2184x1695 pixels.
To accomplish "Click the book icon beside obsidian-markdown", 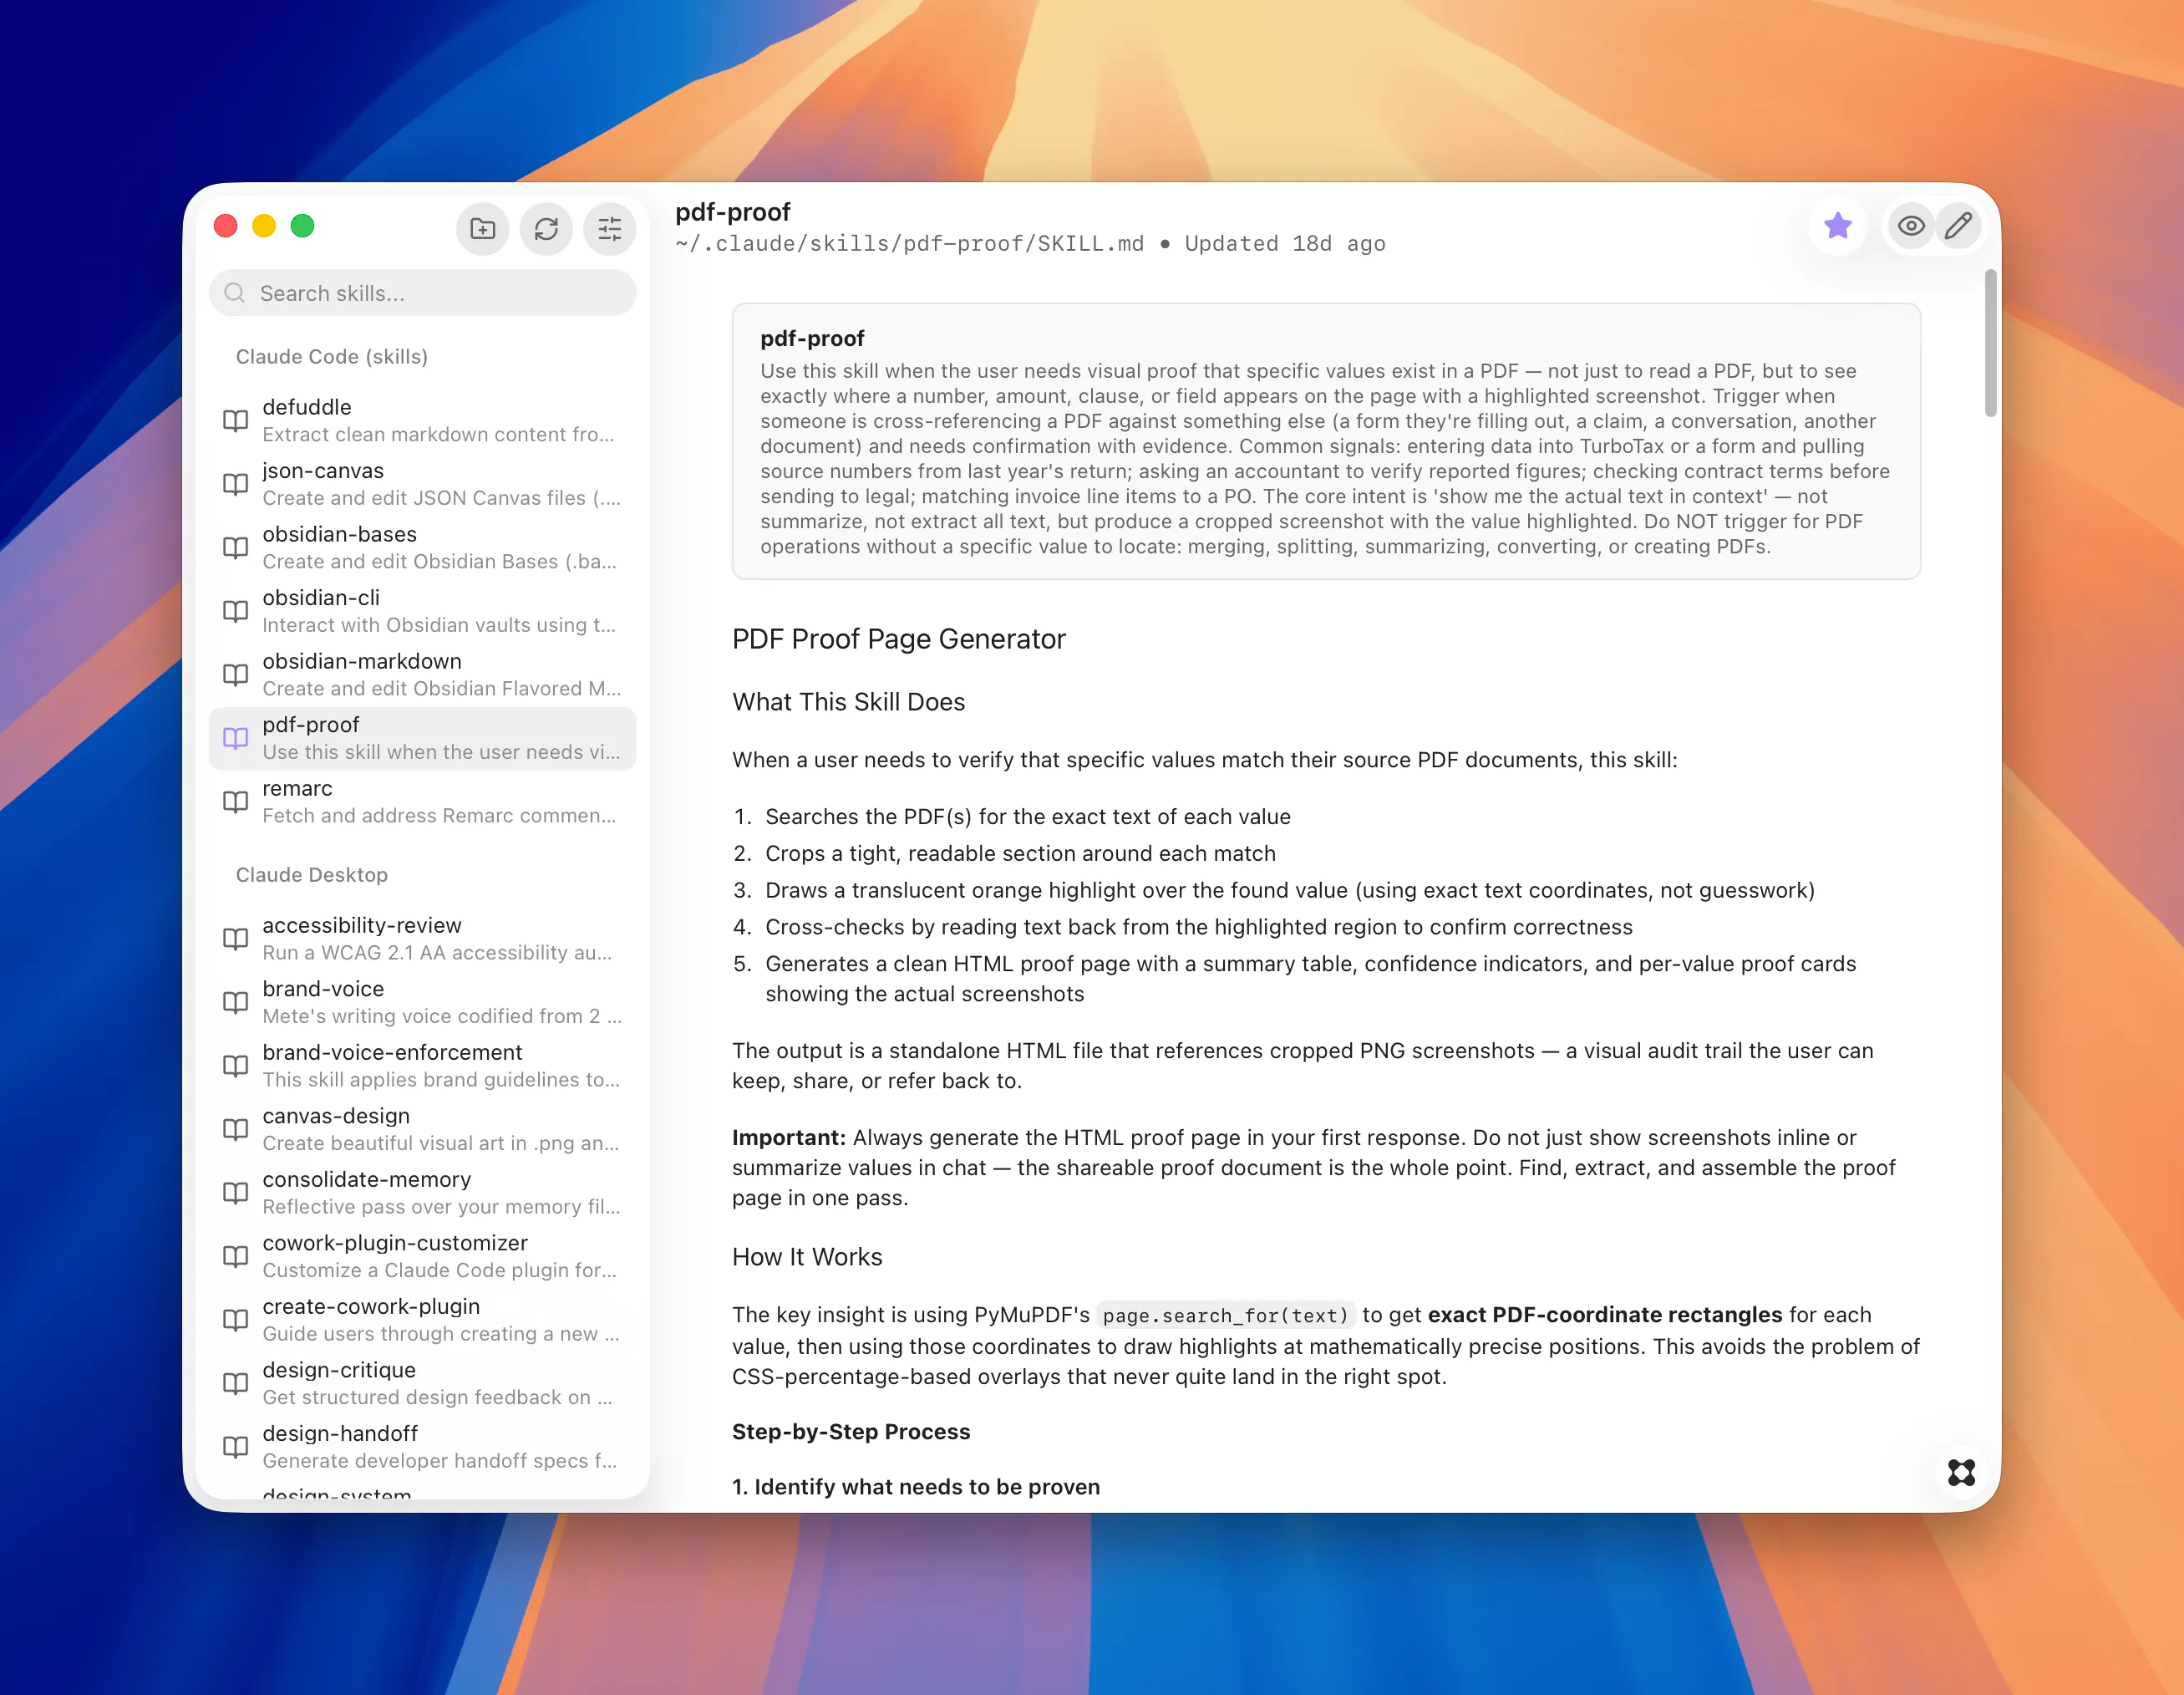I will (235, 674).
